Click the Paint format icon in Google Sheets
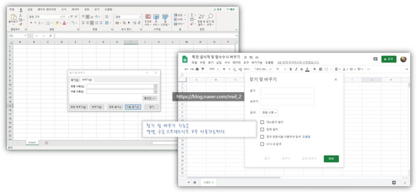 [x=202, y=69]
